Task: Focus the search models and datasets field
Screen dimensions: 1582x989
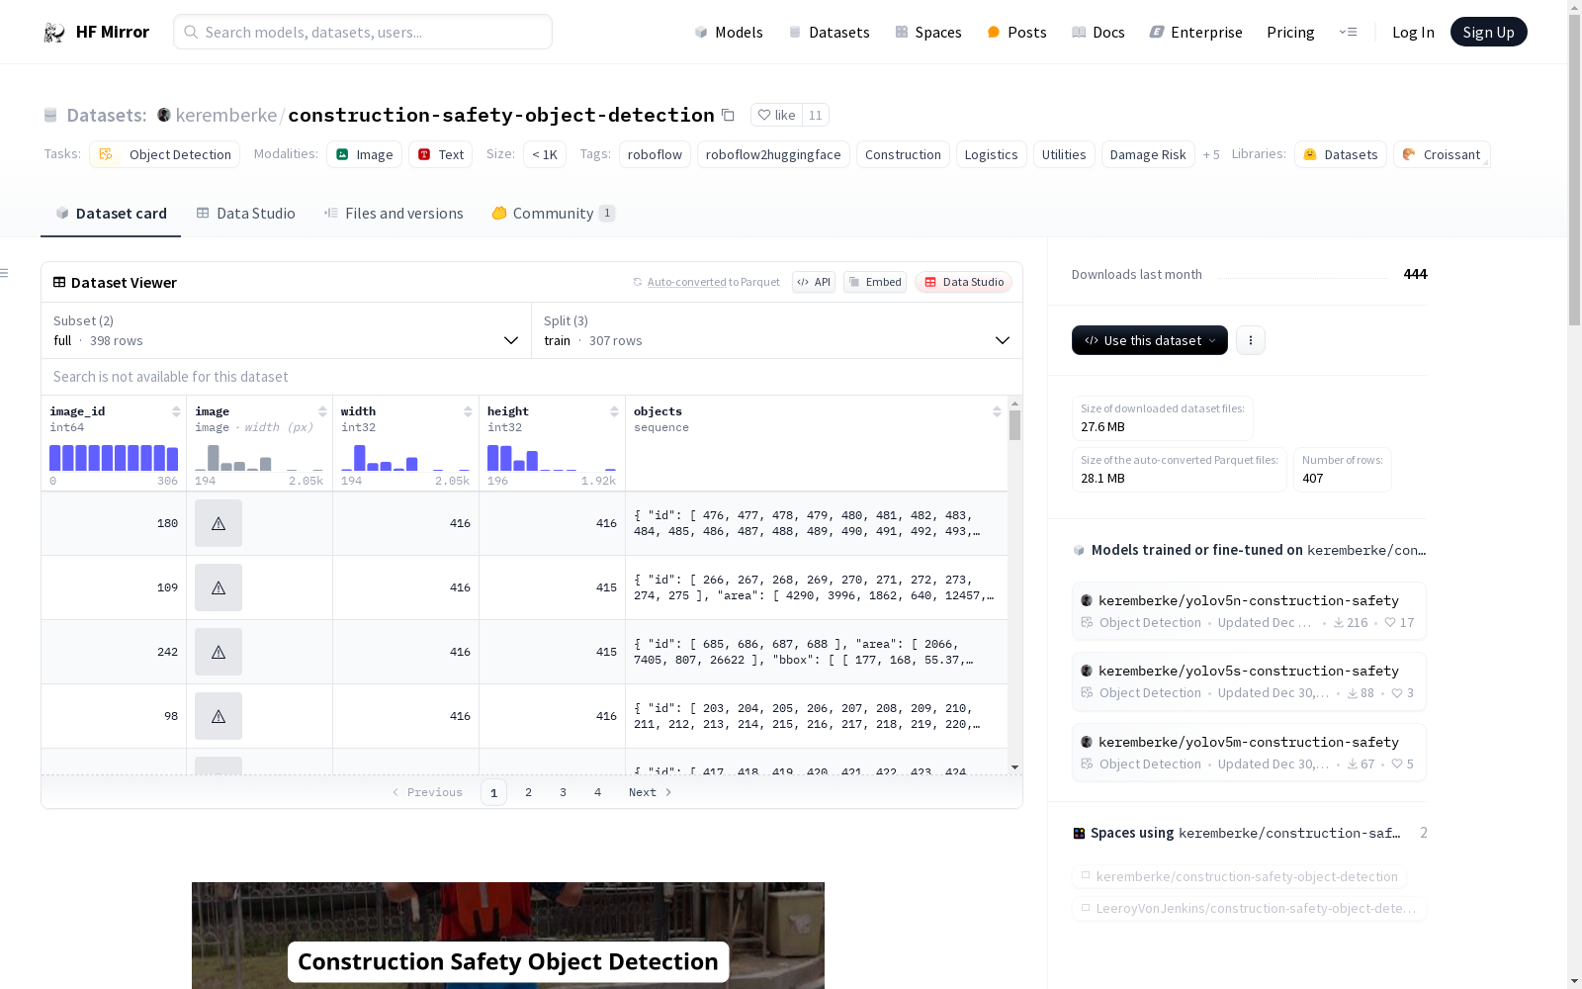Action: tap(363, 32)
